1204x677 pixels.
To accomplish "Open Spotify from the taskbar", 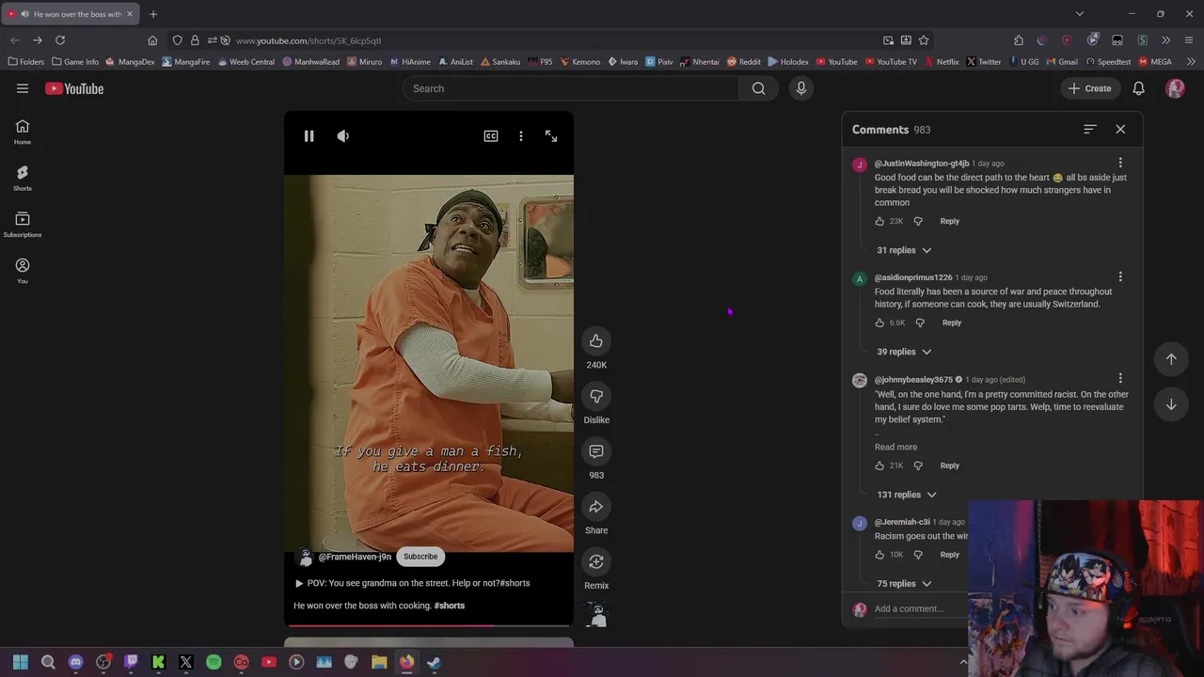I will (214, 662).
